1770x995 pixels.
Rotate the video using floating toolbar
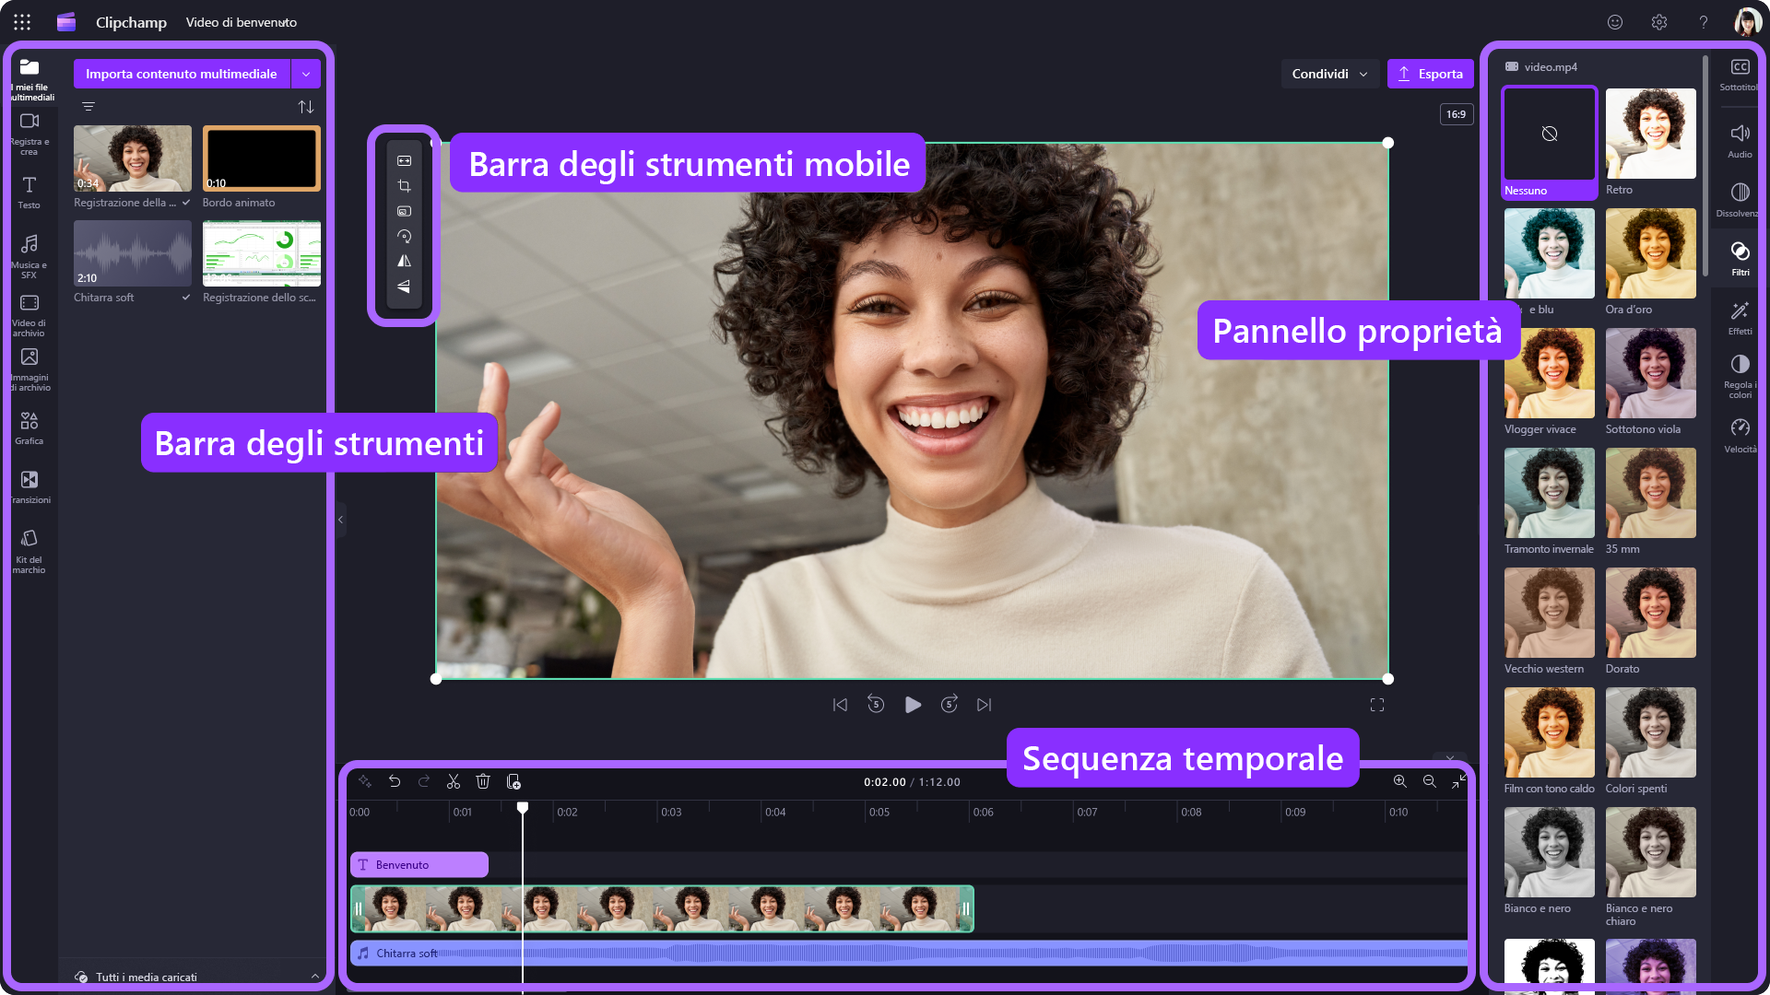pos(404,236)
